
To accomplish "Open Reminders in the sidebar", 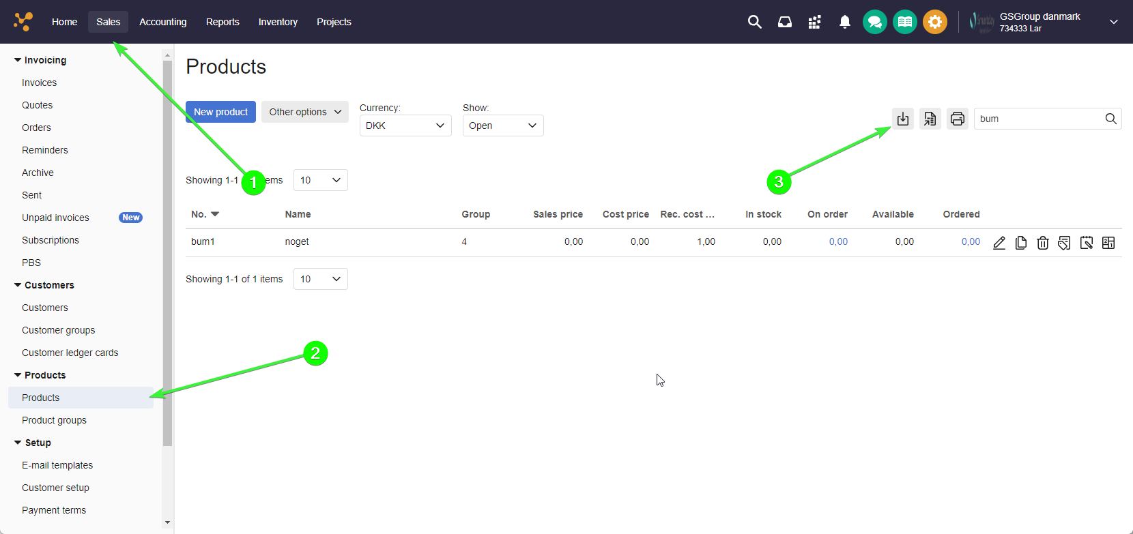I will 44,150.
